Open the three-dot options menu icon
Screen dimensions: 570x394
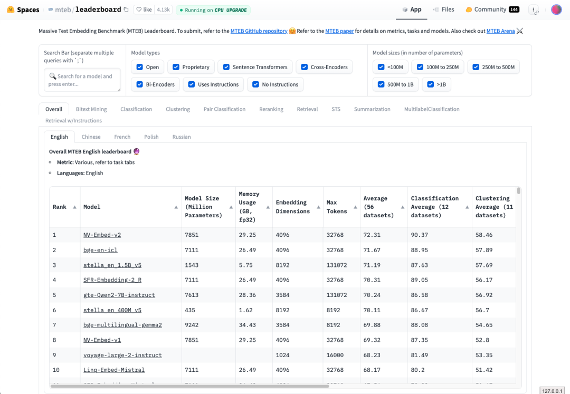click(533, 10)
